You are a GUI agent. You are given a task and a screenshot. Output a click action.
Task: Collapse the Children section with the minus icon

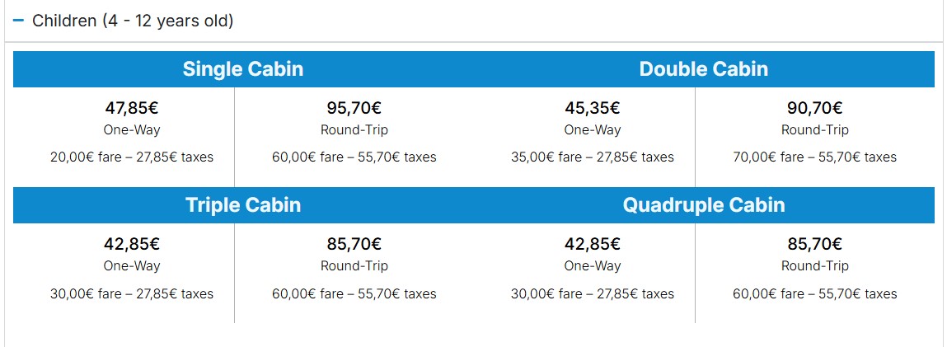point(18,21)
